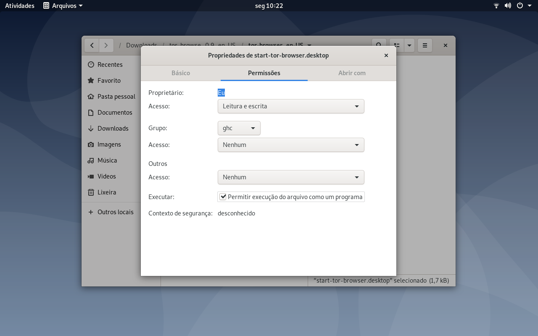
Task: Close the Arquivos file manager window
Action: [x=446, y=45]
